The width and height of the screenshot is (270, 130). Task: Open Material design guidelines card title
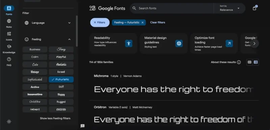(156, 40)
